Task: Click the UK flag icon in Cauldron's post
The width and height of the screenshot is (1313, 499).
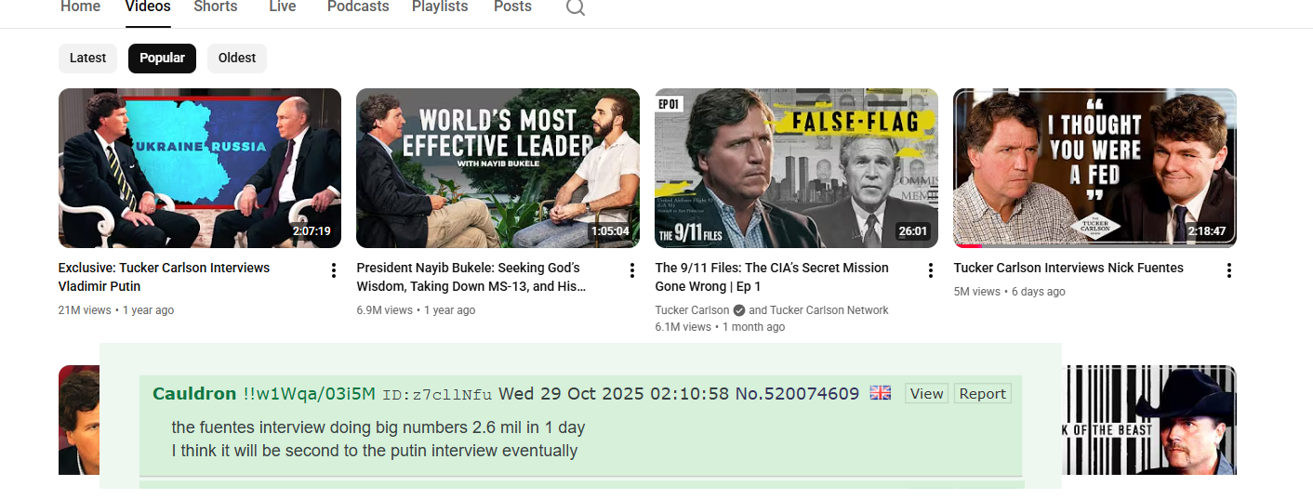Action: click(881, 393)
